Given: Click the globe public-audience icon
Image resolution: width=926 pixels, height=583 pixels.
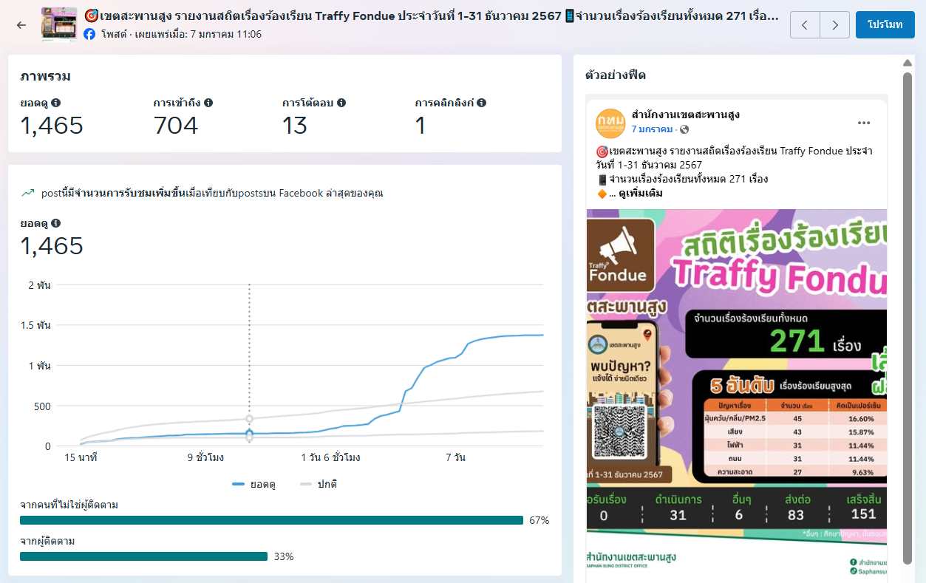Looking at the screenshot, I should [x=684, y=129].
